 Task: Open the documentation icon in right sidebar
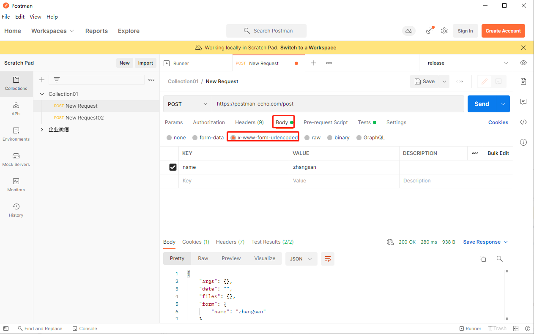click(x=523, y=81)
